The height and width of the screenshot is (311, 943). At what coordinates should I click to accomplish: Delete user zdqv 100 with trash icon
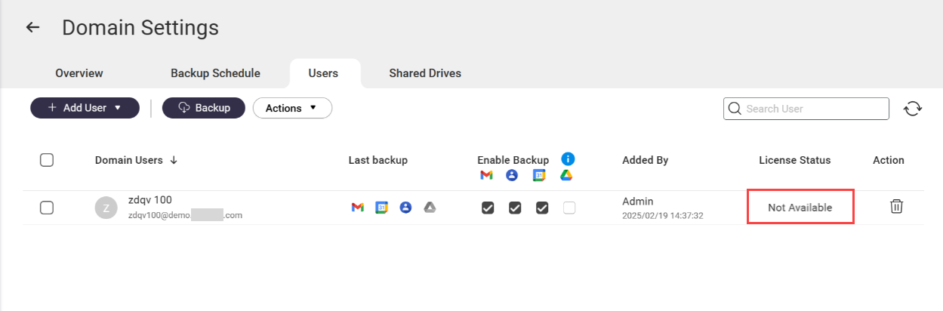pyautogui.click(x=896, y=207)
